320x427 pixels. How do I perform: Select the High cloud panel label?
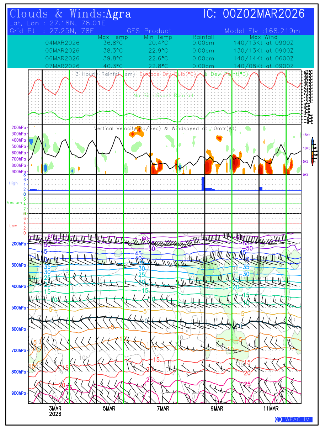[13, 183]
